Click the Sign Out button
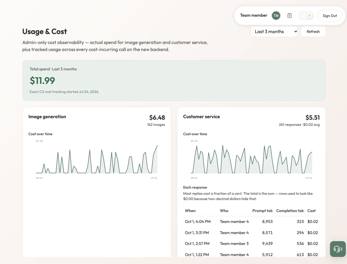Screen dimensions: 347x264 tap(330, 16)
